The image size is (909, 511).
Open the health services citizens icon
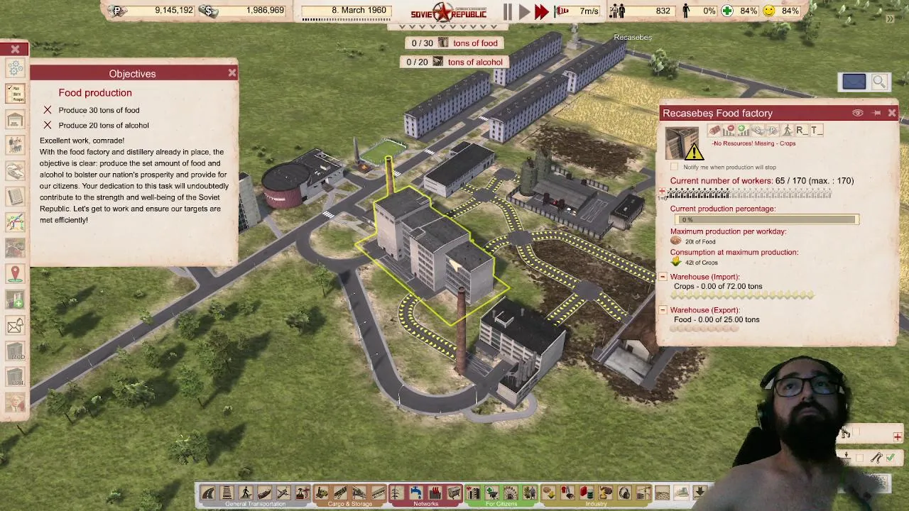click(x=491, y=492)
